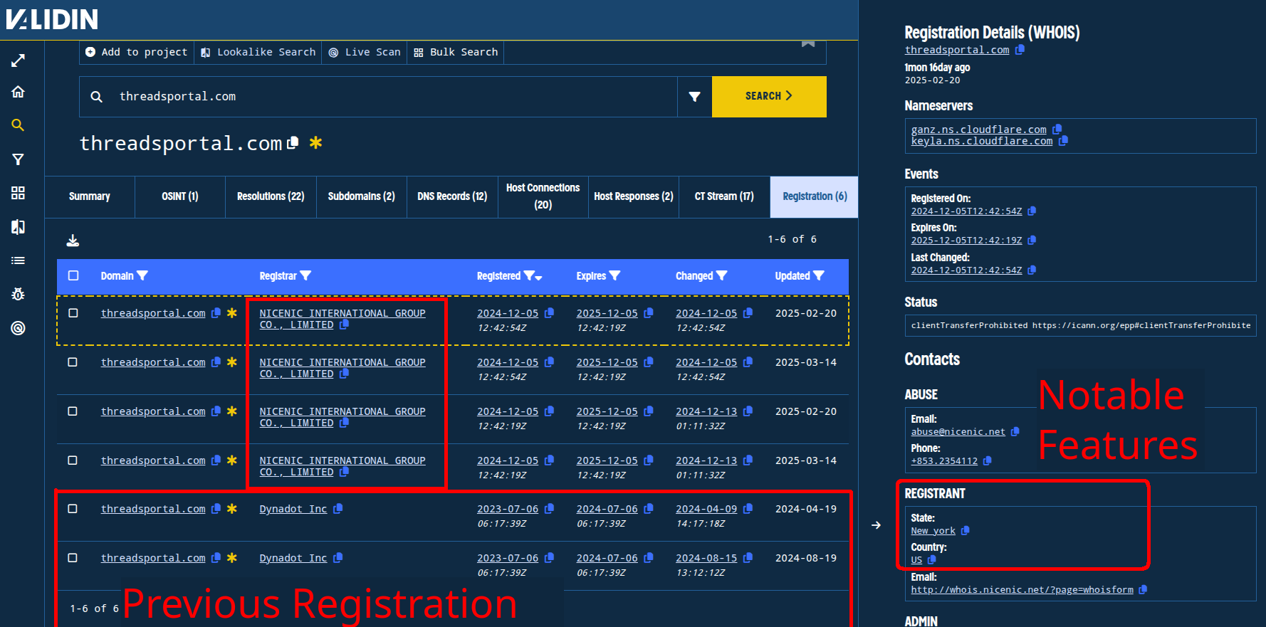Viewport: 1266px width, 627px height.
Task: Switch to the Host Connections (20) tab
Action: (543, 196)
